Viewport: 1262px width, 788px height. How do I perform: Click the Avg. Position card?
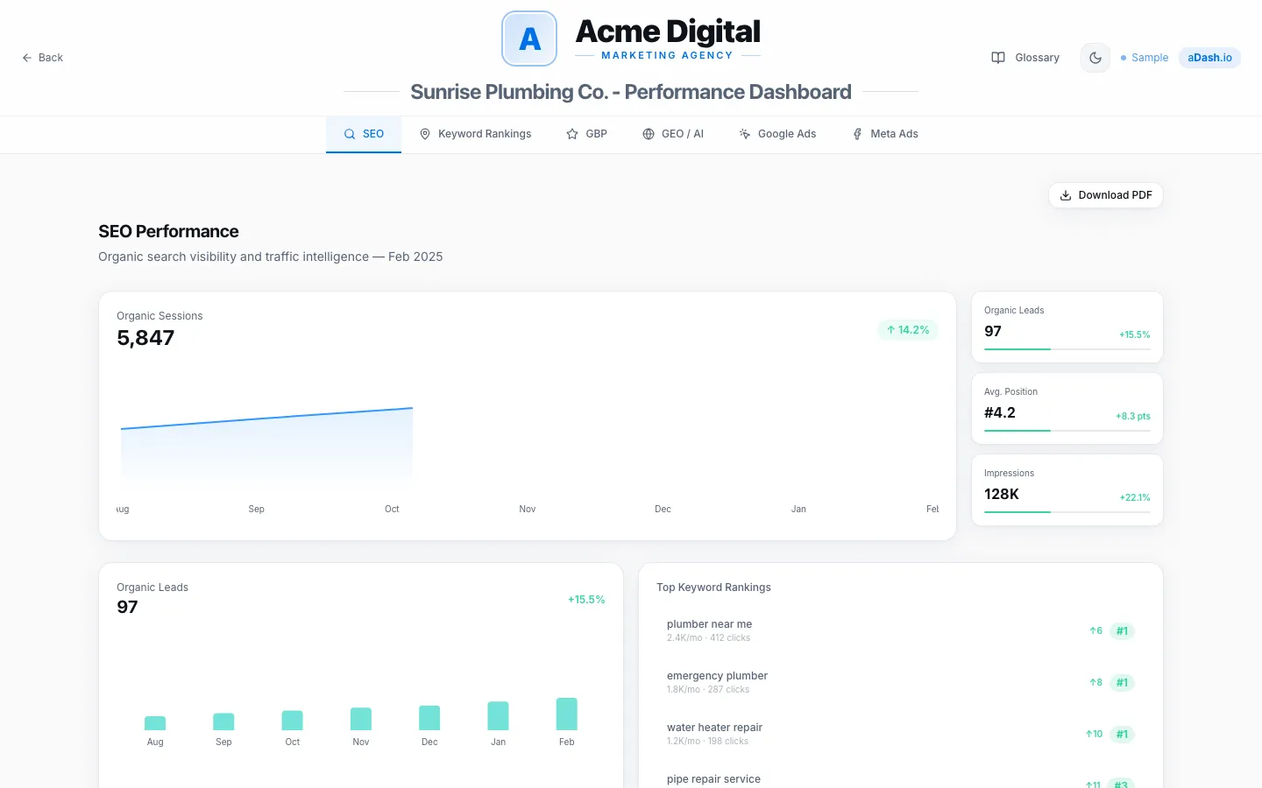coord(1067,409)
